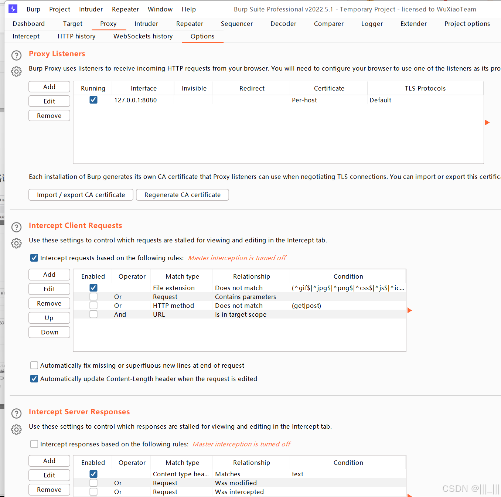The height and width of the screenshot is (497, 501).
Task: Add a new proxy listener
Action: (49, 87)
